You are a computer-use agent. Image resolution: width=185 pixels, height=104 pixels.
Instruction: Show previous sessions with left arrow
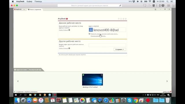tap(18, 81)
